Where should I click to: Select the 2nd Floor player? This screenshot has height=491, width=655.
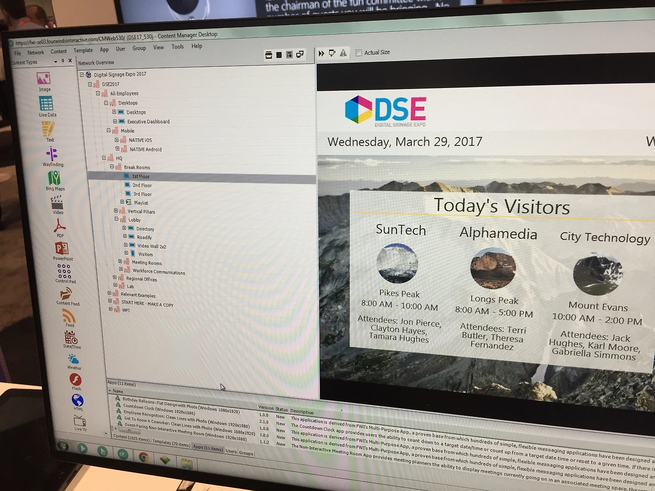coord(142,185)
